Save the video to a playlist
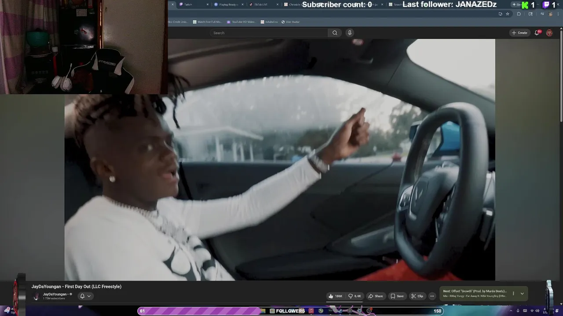563x316 pixels. 397,296
